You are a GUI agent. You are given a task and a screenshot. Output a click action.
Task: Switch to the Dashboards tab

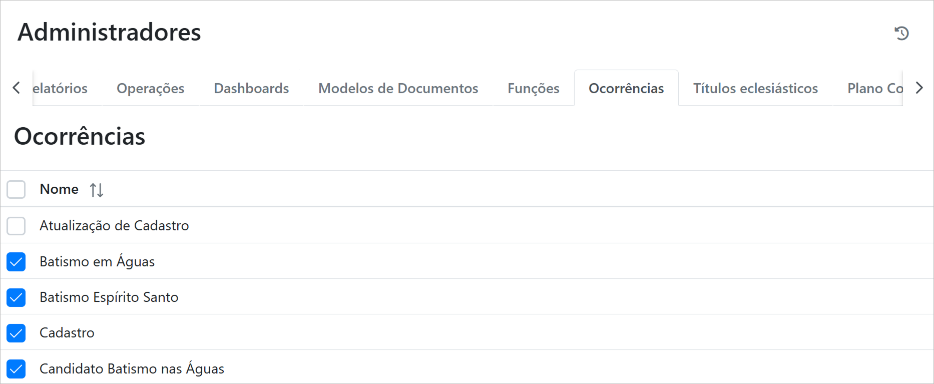coord(251,88)
